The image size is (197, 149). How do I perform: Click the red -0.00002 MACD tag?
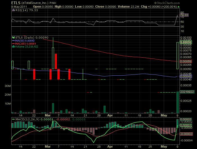click(186, 134)
